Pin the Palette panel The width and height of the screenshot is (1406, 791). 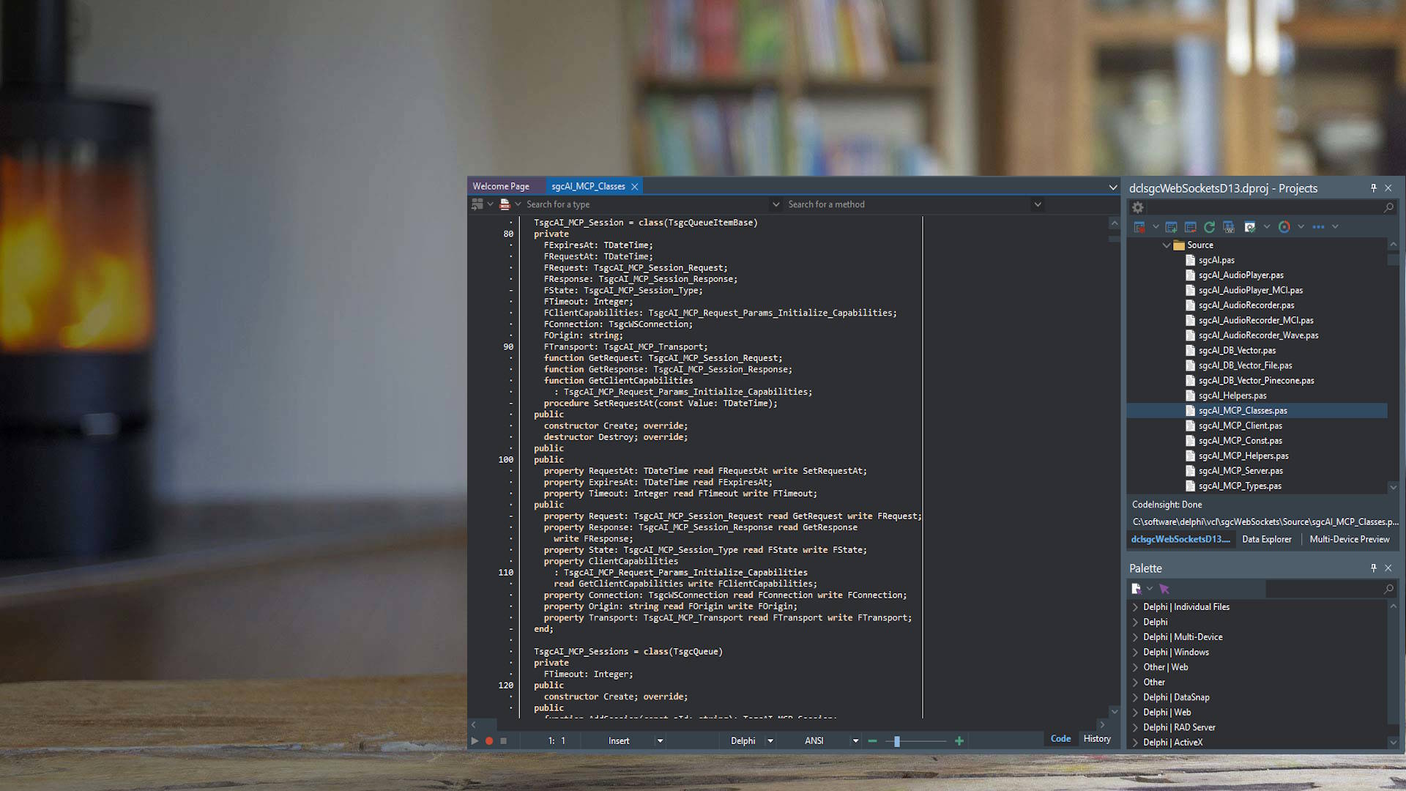point(1373,568)
